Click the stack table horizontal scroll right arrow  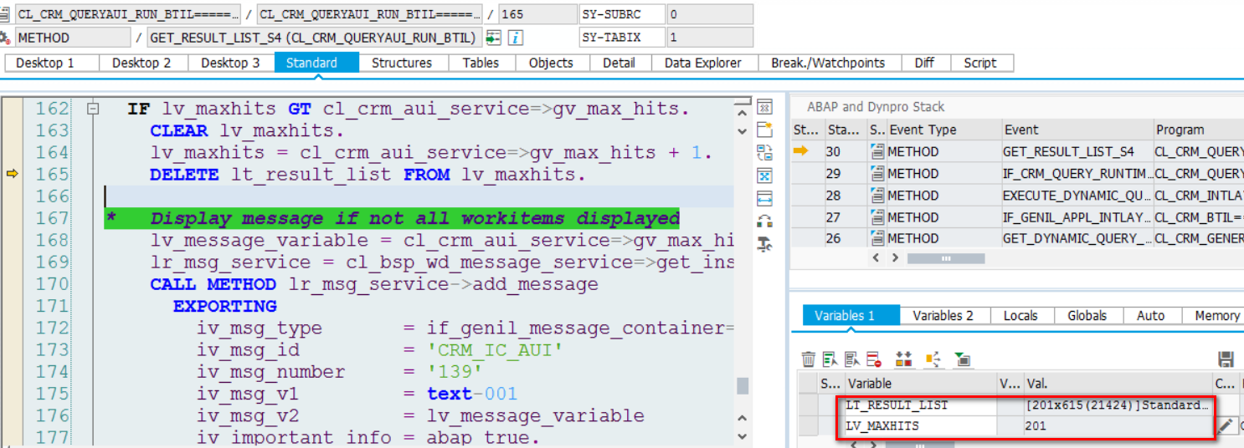tap(895, 258)
